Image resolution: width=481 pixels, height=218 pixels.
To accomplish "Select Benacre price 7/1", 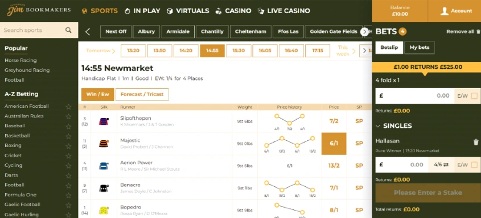I will coord(334,188).
